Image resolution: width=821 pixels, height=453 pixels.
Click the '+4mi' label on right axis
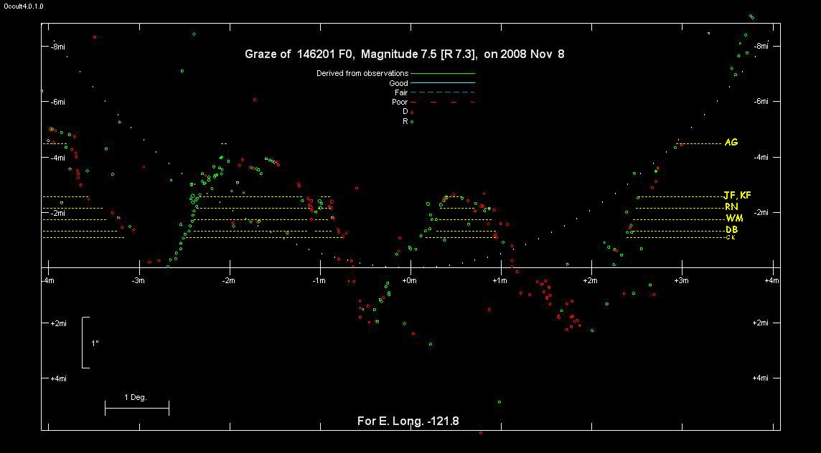[760, 378]
